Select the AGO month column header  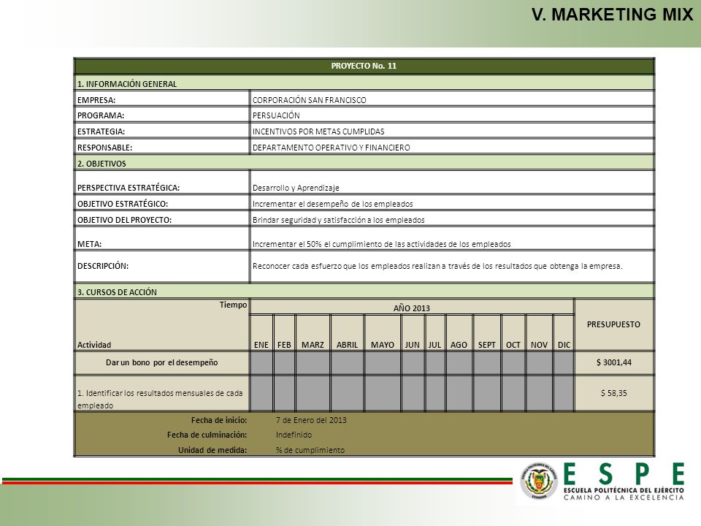coord(459,333)
